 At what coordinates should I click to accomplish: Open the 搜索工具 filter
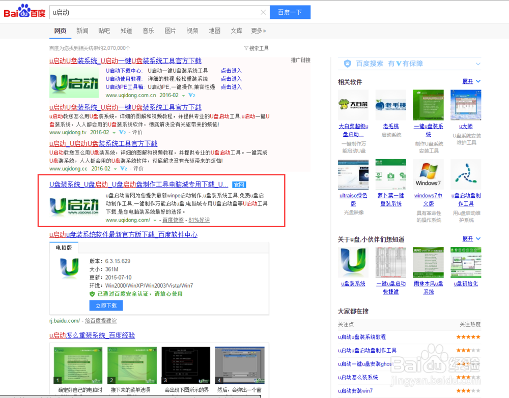(257, 48)
